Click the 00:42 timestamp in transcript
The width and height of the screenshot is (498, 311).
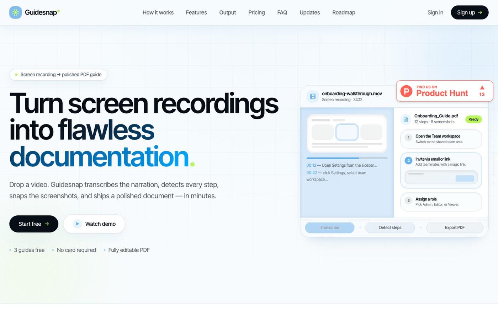[x=312, y=173]
